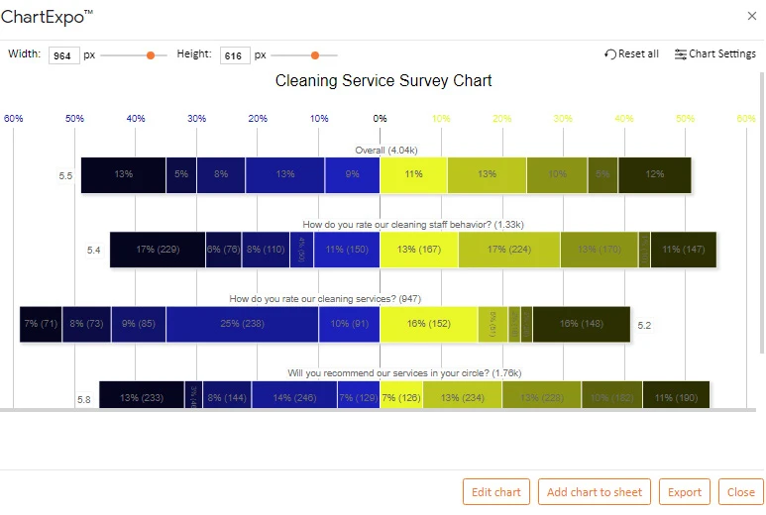Click the cleaning staff behavior question label
Viewport: 766px width, 515px height.
tap(413, 224)
